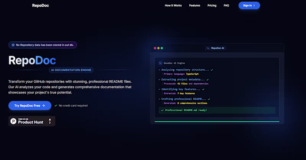The height and width of the screenshot is (160, 306).
Task: Click the red dot on terminal window
Action: [x=155, y=48]
